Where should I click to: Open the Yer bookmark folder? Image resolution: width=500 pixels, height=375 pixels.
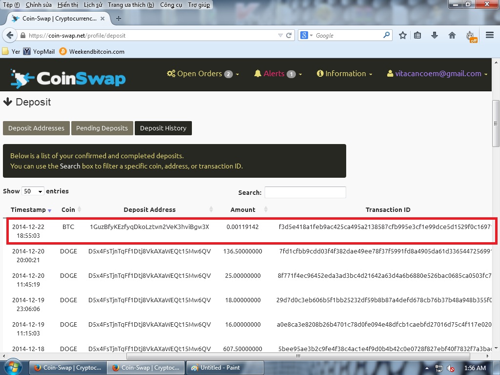pyautogui.click(x=11, y=52)
